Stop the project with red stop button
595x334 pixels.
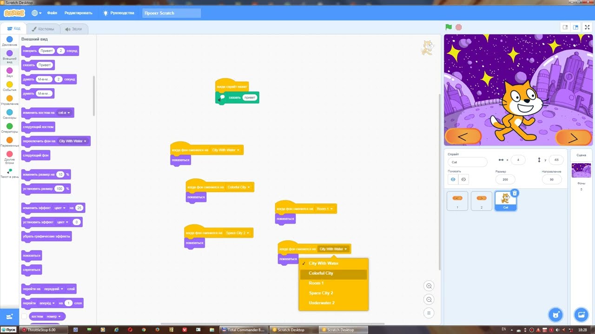[459, 27]
